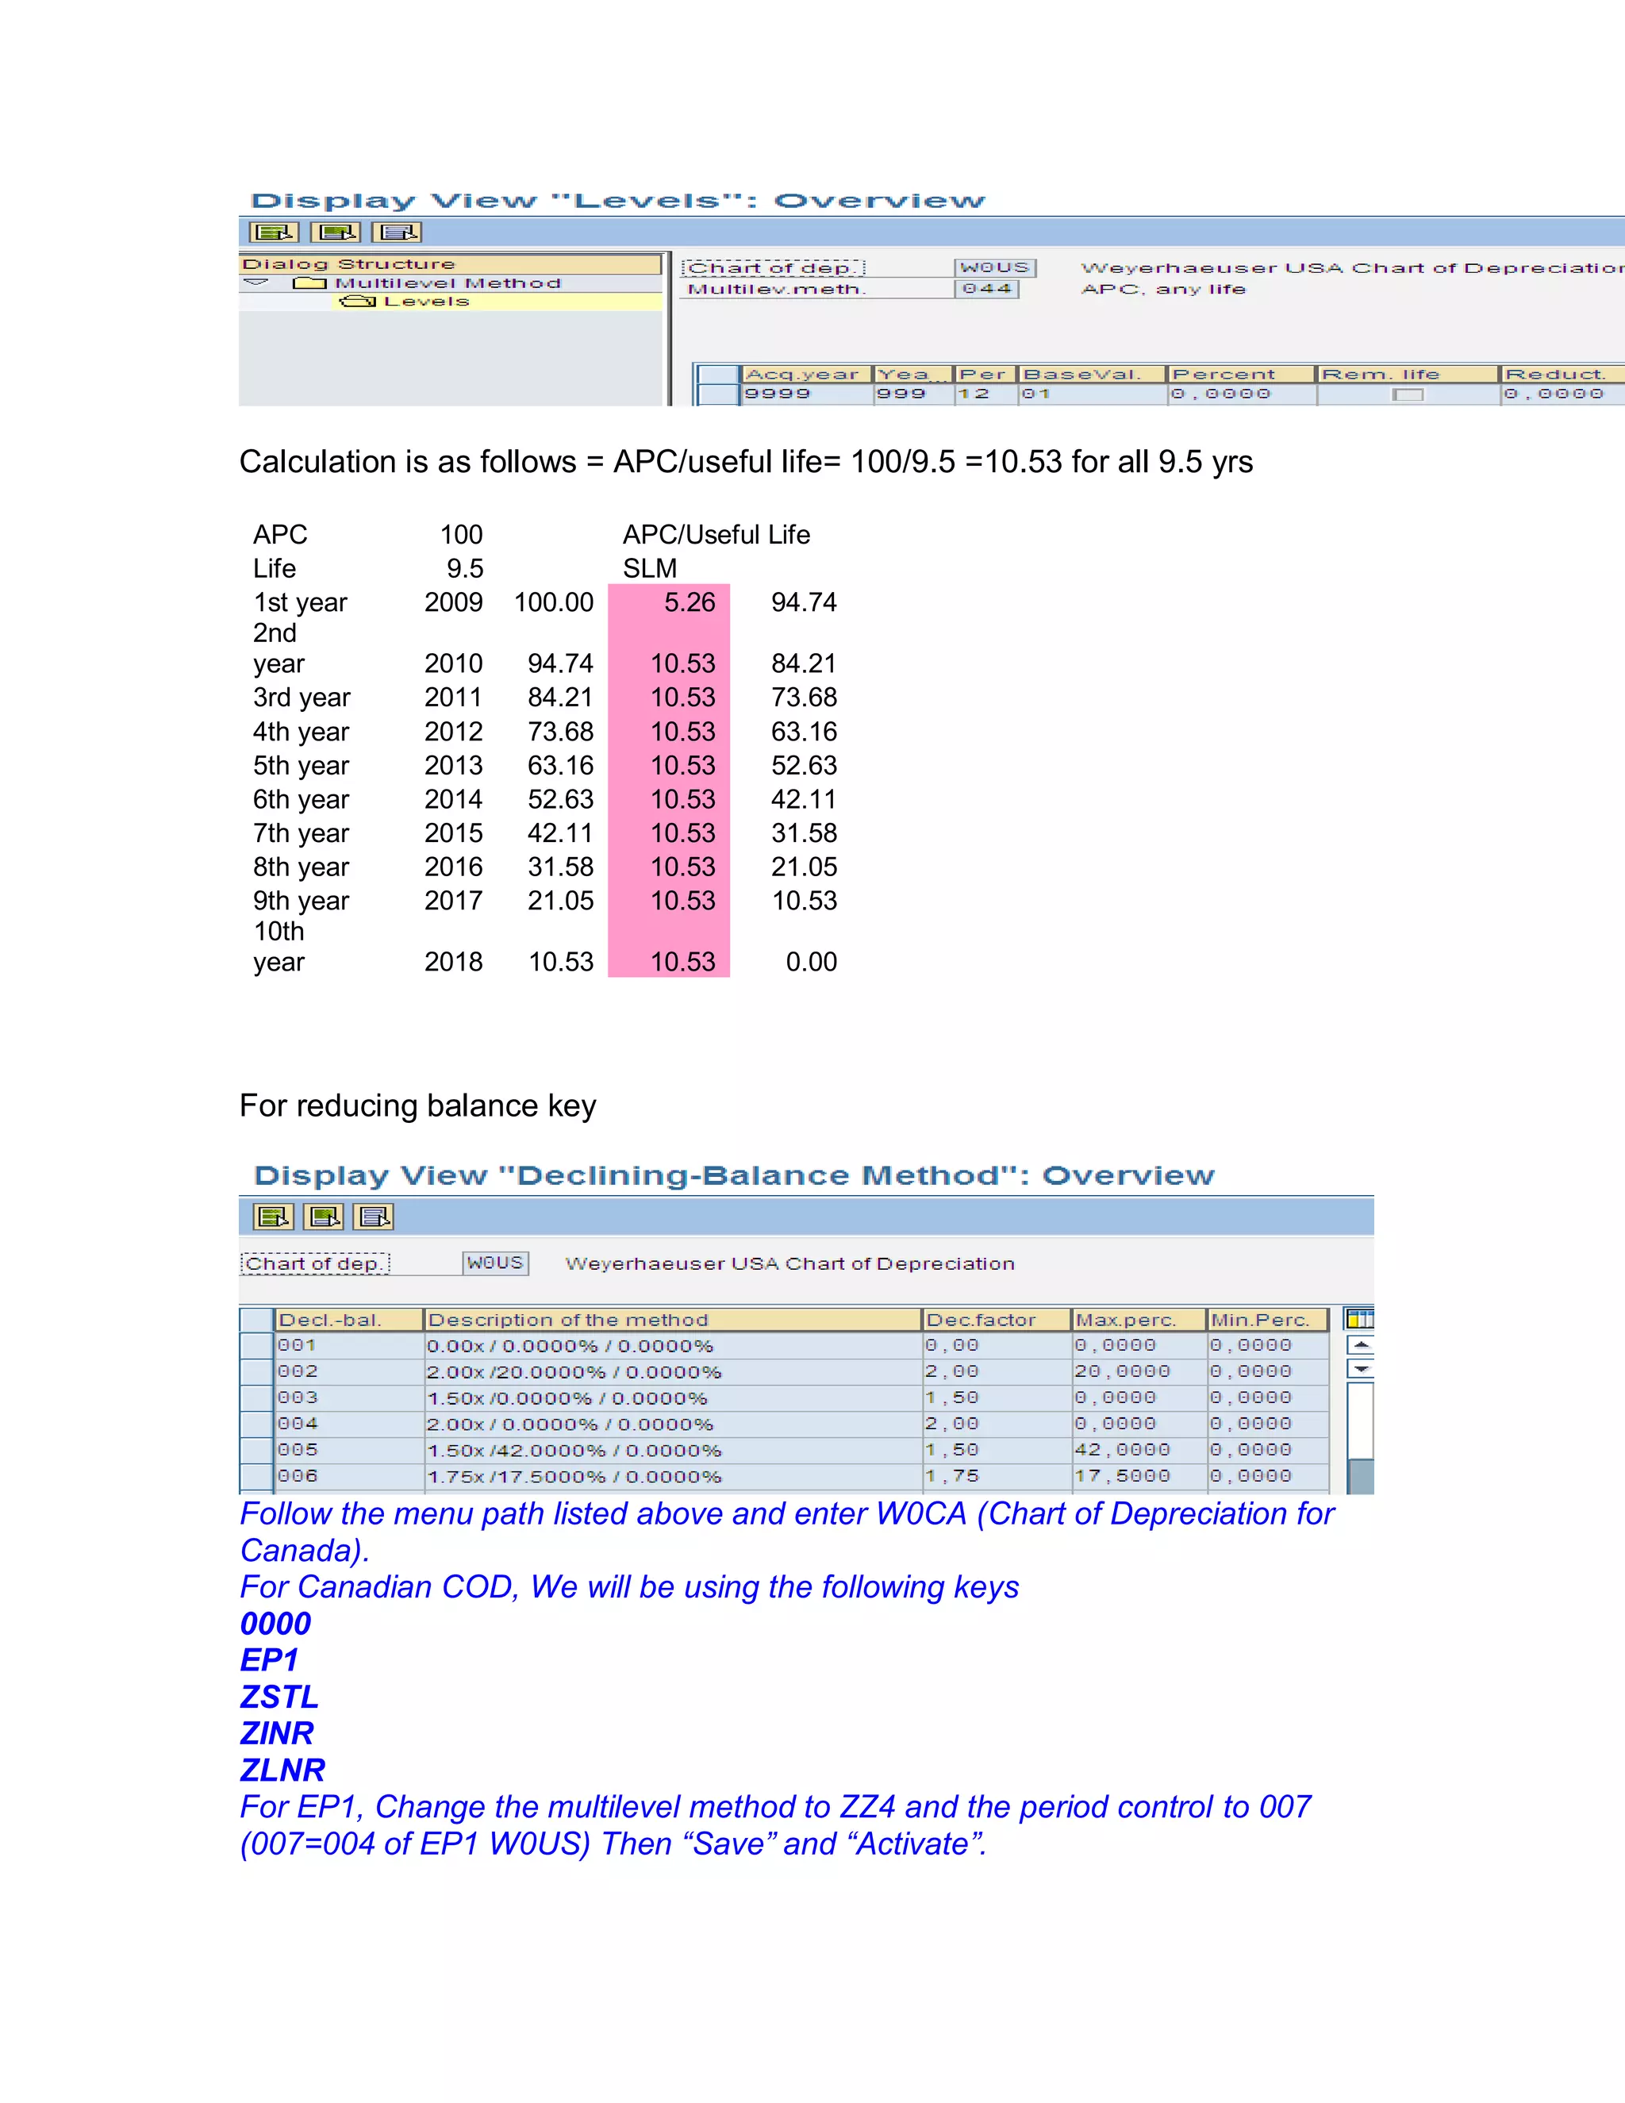This screenshot has height=2103, width=1625.
Task: Click Dec.factor cell showing 1,75
Action: pos(997,1476)
